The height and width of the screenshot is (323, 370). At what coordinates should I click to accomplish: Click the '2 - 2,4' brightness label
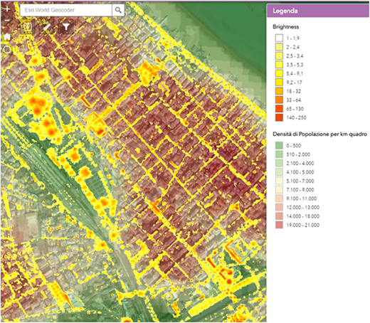pyautogui.click(x=292, y=47)
